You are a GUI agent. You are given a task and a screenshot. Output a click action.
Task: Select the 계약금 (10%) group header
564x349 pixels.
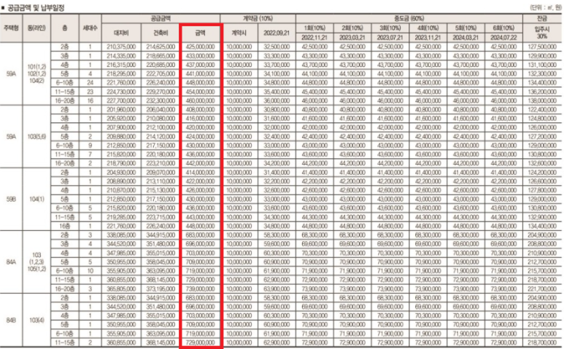tap(258, 19)
